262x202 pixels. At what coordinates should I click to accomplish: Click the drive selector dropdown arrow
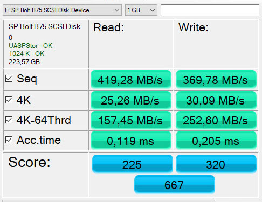(117, 10)
